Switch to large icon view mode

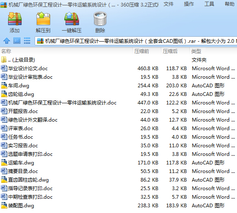(17, 41)
